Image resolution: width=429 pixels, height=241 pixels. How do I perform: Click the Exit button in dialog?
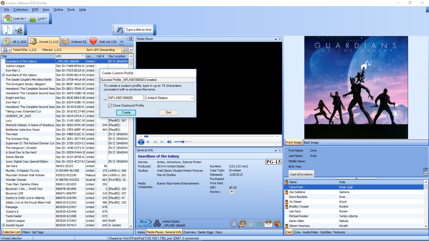(x=168, y=112)
